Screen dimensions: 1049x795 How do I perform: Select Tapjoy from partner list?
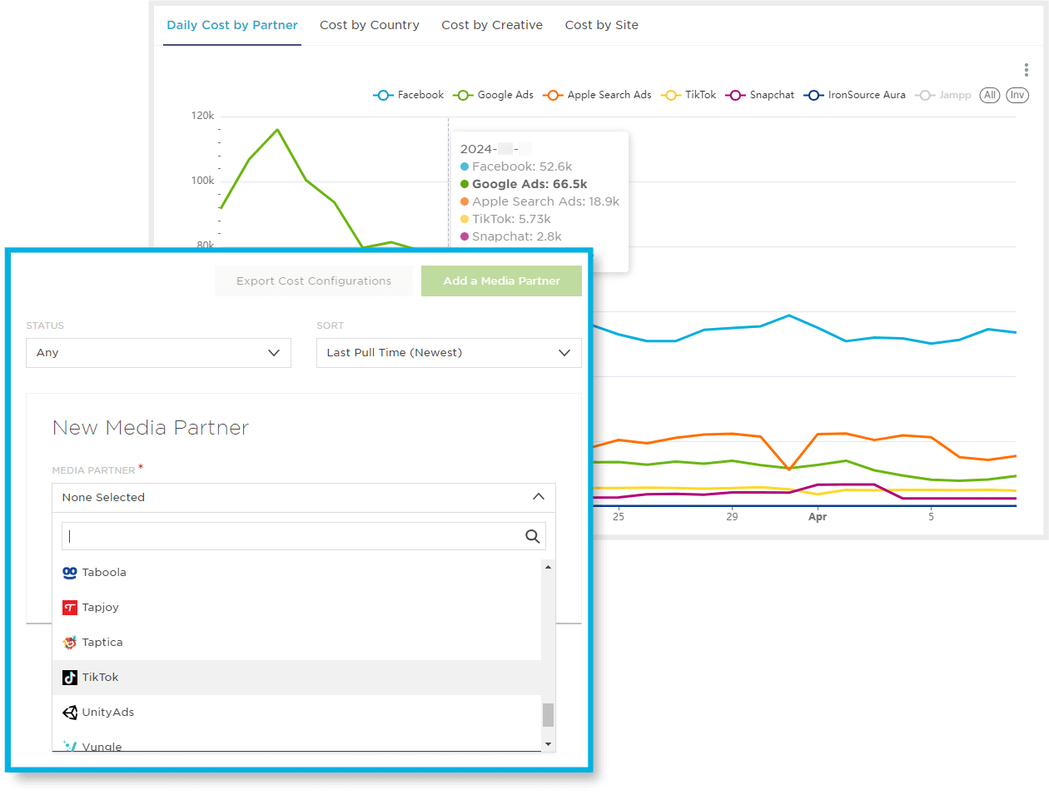tap(296, 608)
